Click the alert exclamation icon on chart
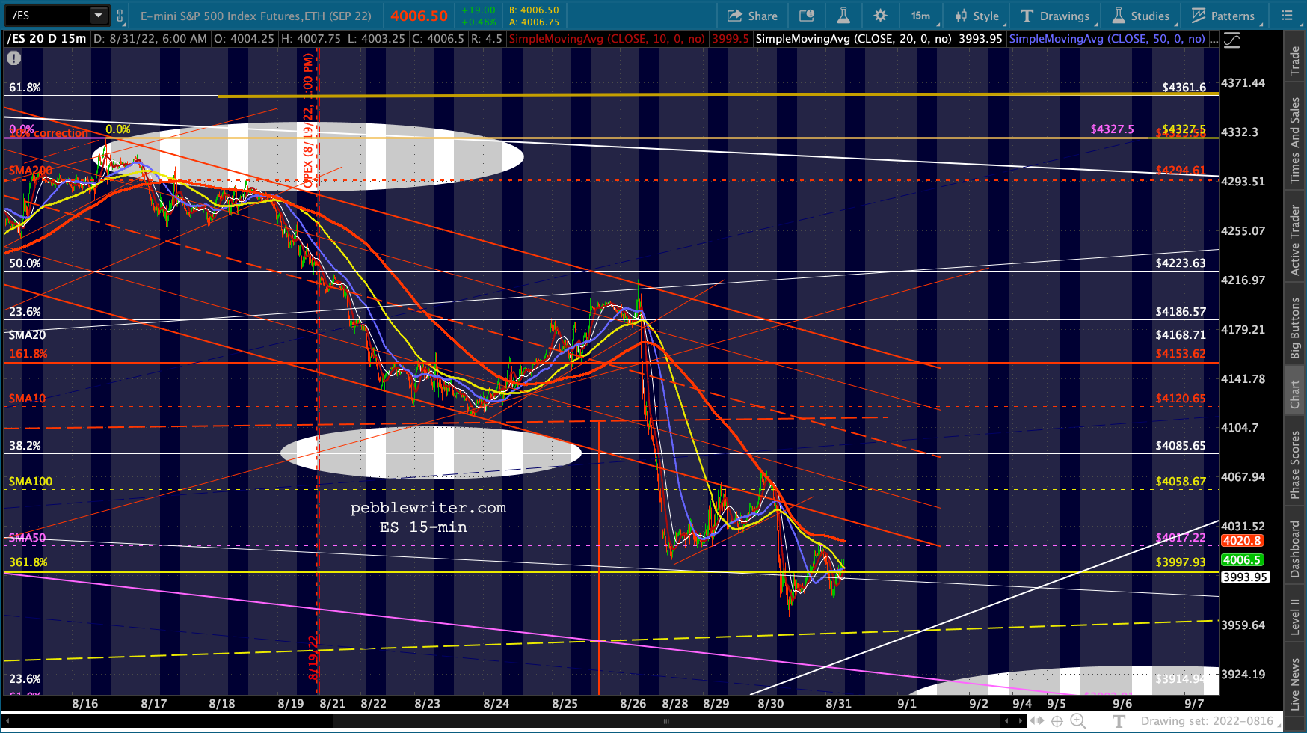1307x733 pixels. [x=13, y=58]
